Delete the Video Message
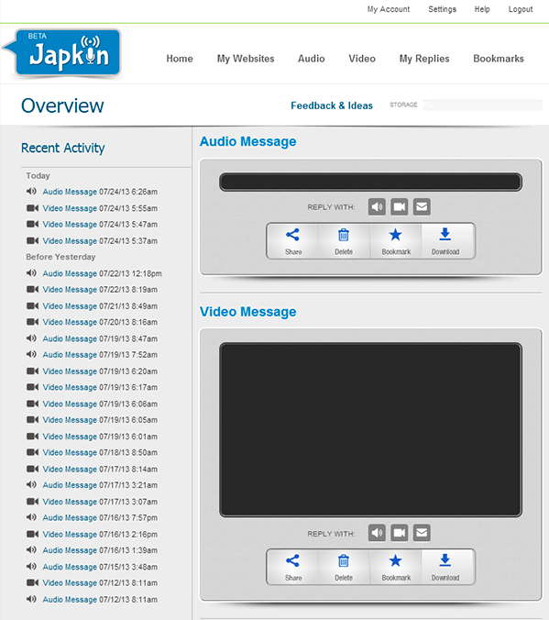This screenshot has width=549, height=620. coord(344,567)
